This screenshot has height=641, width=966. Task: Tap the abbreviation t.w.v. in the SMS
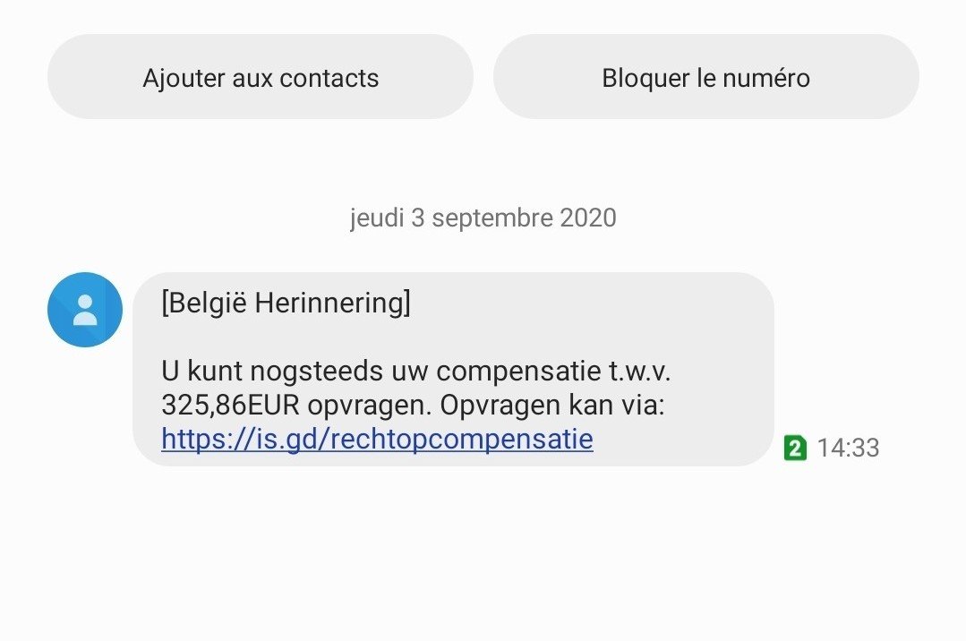pyautogui.click(x=634, y=371)
